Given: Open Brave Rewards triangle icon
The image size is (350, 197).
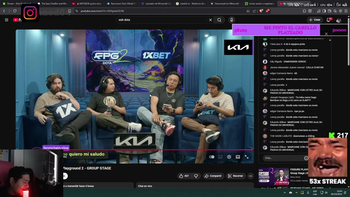Looking at the screenshot, I should click(267, 11).
